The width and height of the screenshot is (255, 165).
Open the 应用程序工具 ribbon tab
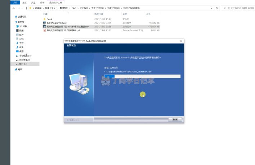55,3
